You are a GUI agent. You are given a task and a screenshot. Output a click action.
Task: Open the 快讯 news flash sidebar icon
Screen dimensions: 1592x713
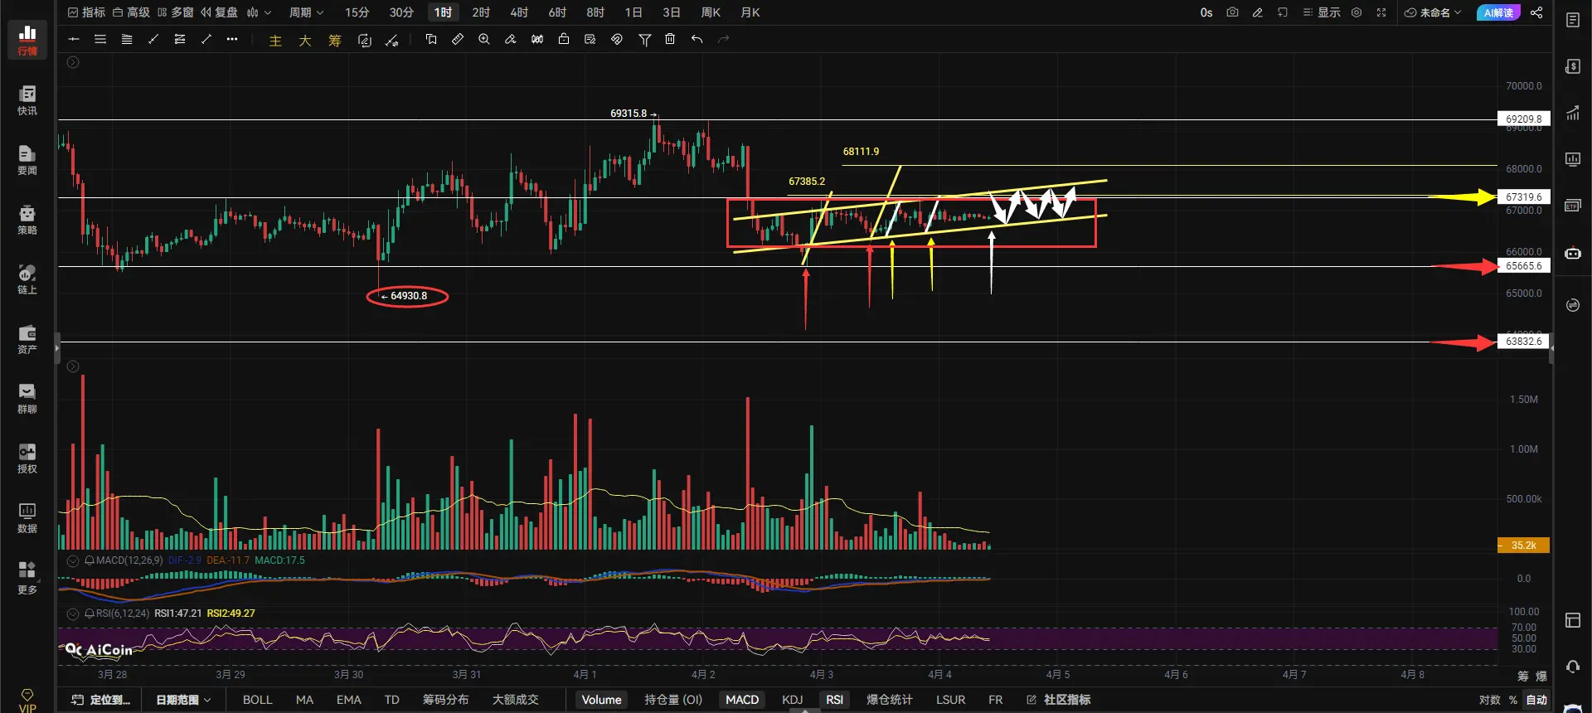pyautogui.click(x=27, y=99)
